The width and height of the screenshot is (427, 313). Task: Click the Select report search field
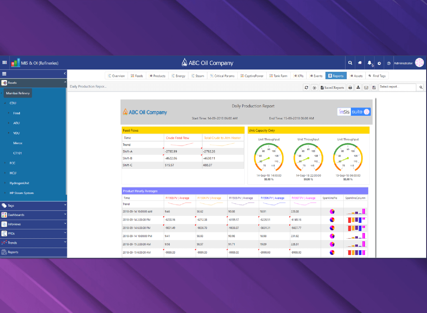coord(397,87)
